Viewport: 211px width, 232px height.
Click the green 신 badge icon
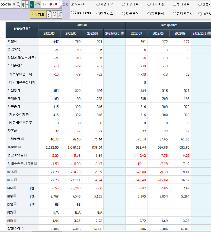point(31,5)
